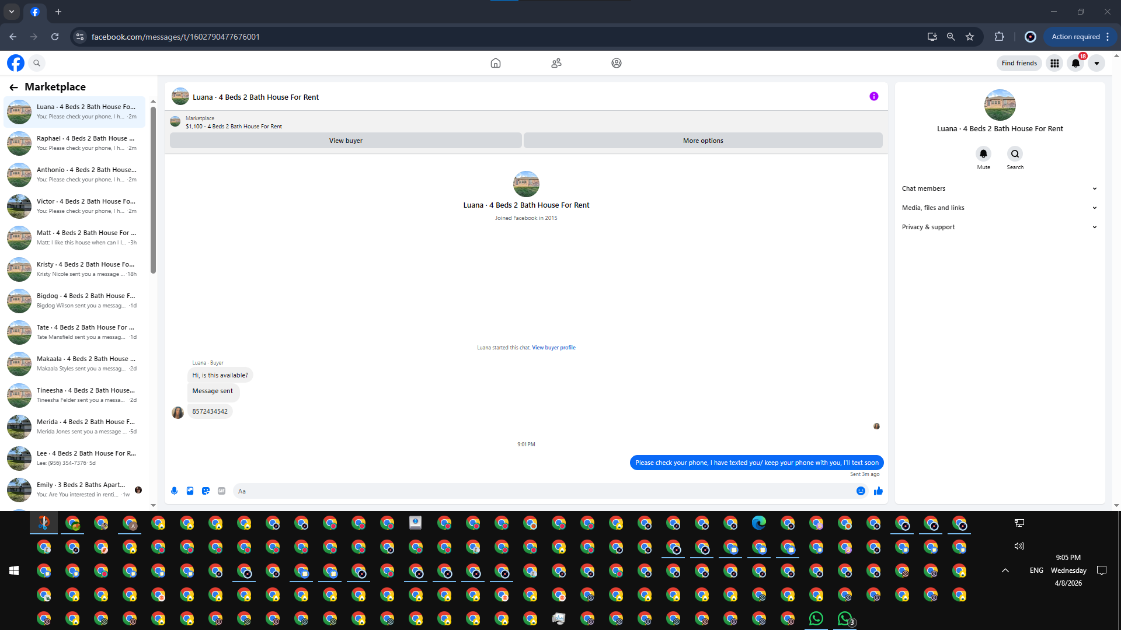Open WhatsApp from the taskbar

[x=816, y=618]
